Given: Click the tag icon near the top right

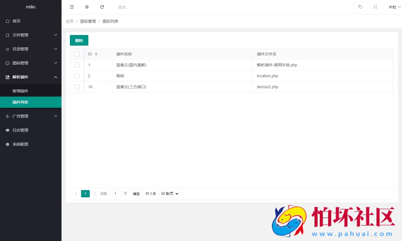Looking at the screenshot, I should [x=360, y=7].
